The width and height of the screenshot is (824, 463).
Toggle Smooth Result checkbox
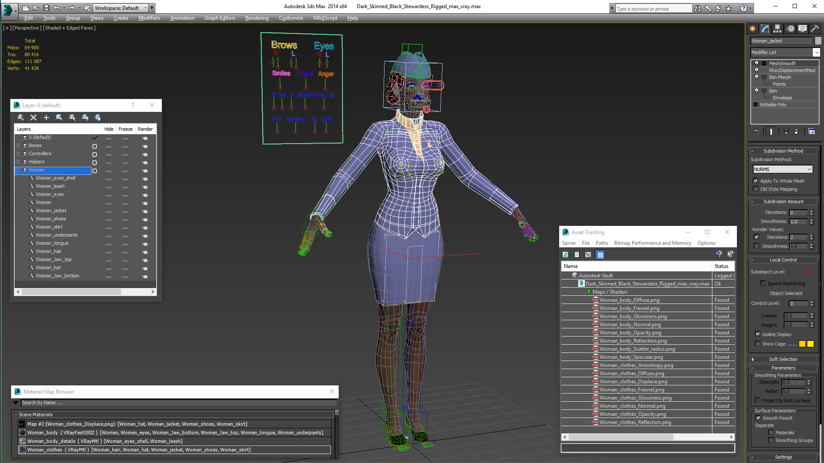pyautogui.click(x=758, y=418)
